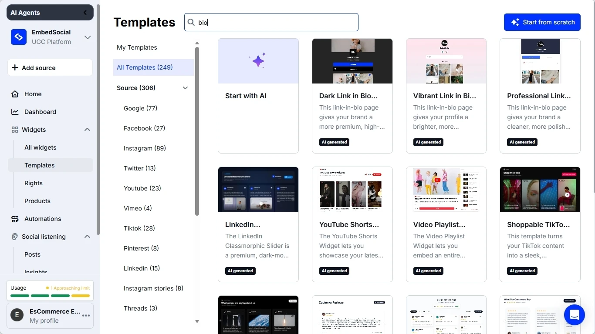Open the Dashboard chart icon

[x=15, y=112]
